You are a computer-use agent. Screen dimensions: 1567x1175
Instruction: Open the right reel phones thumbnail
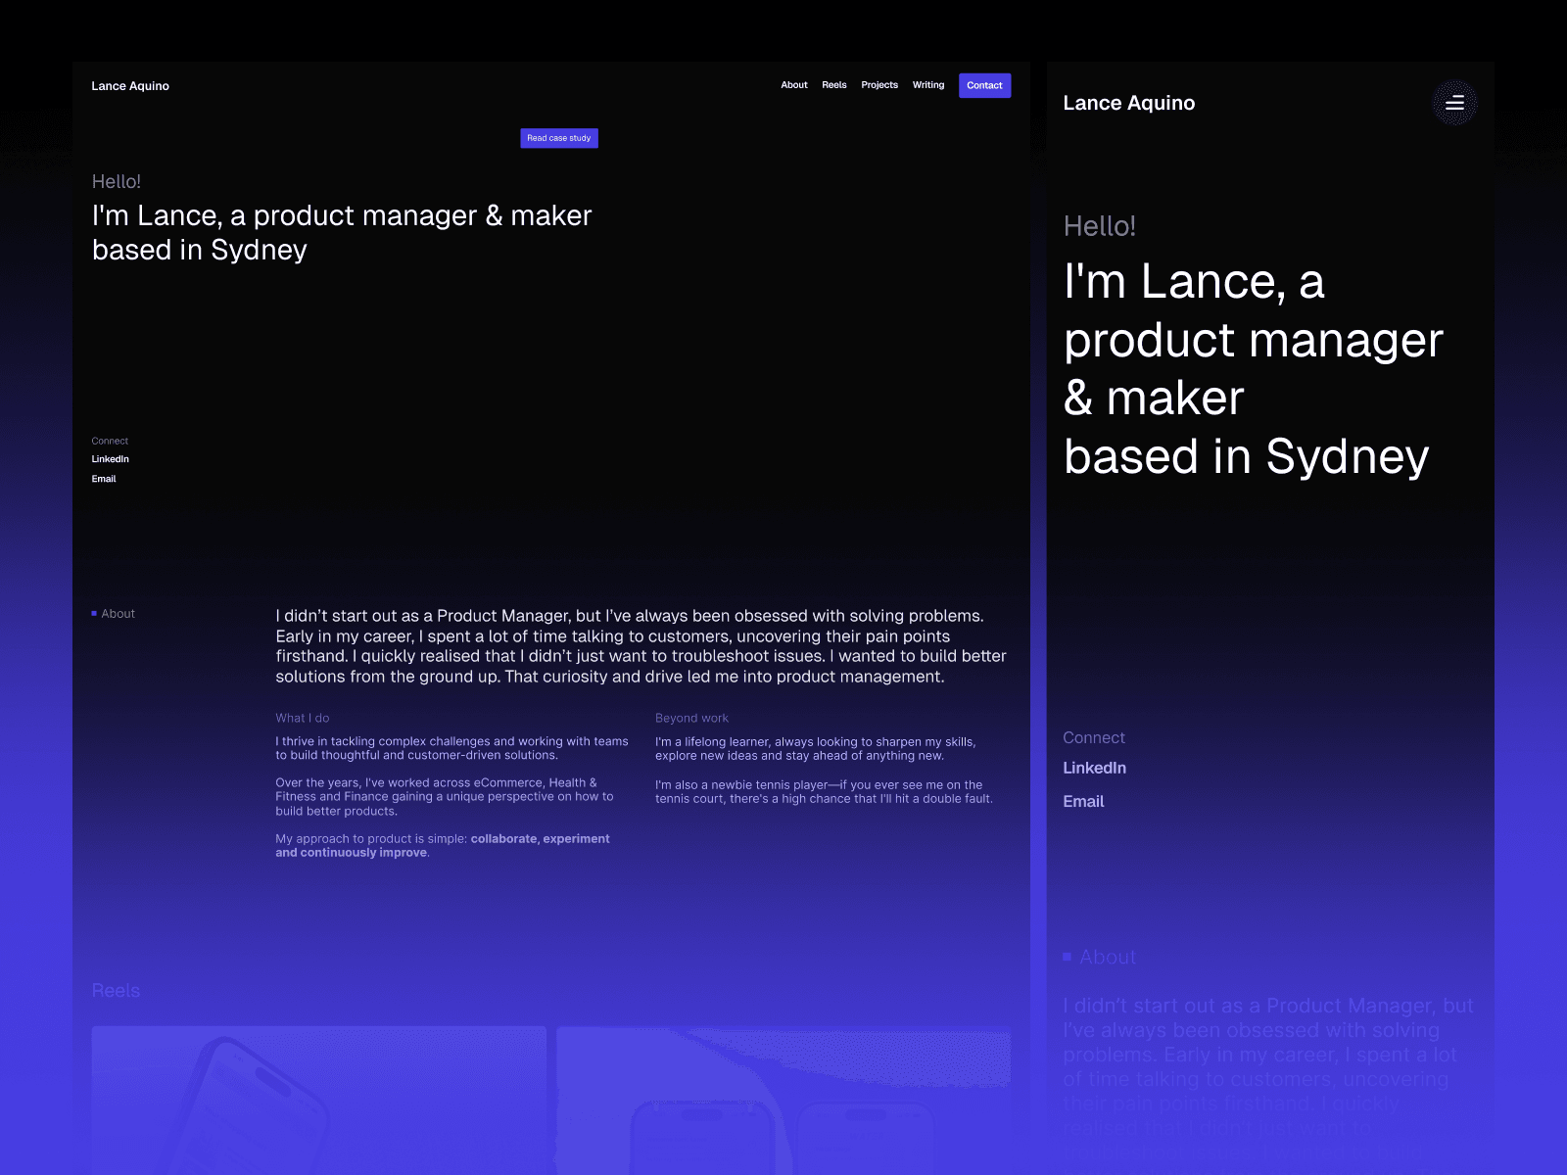(783, 1101)
